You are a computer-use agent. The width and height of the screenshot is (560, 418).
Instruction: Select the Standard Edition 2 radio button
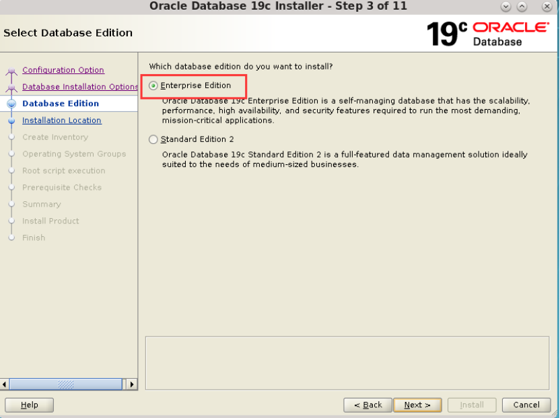pos(153,139)
